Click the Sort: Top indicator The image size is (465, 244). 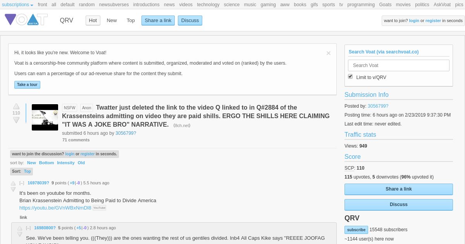pyautogui.click(x=21, y=171)
